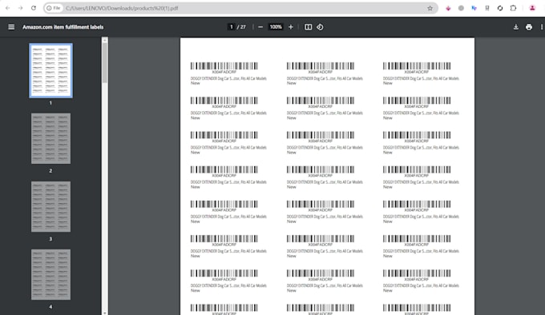The width and height of the screenshot is (545, 315).
Task: Click the sidebar scrollbar up arrow
Action: coord(105,40)
